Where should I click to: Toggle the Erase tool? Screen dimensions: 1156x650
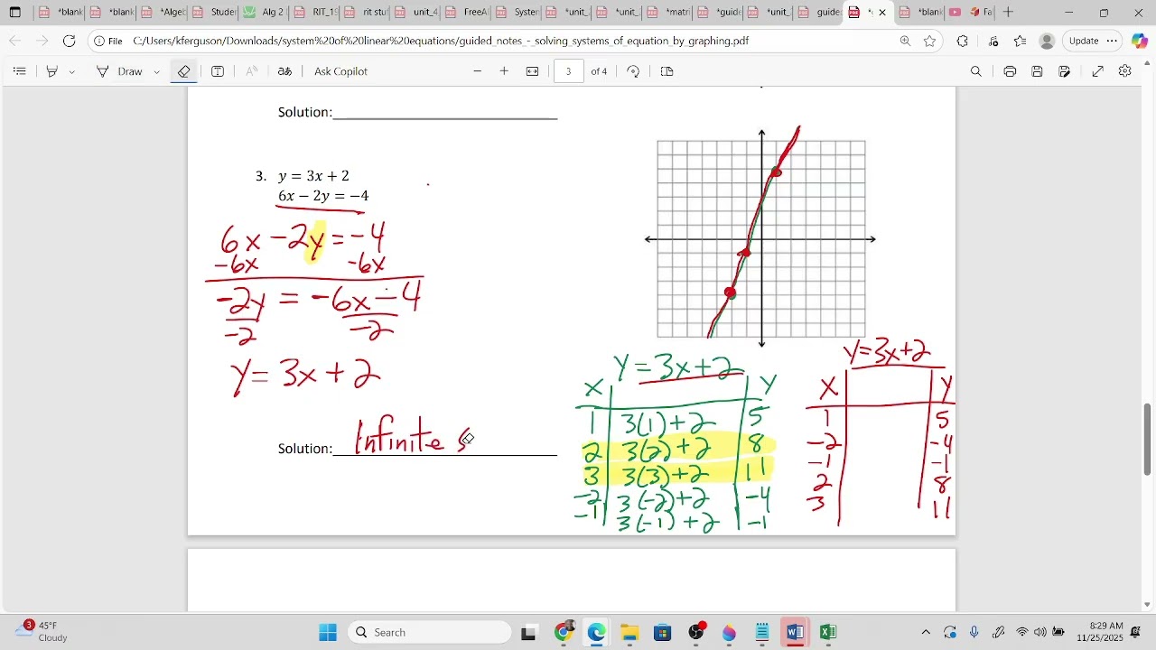(x=183, y=71)
